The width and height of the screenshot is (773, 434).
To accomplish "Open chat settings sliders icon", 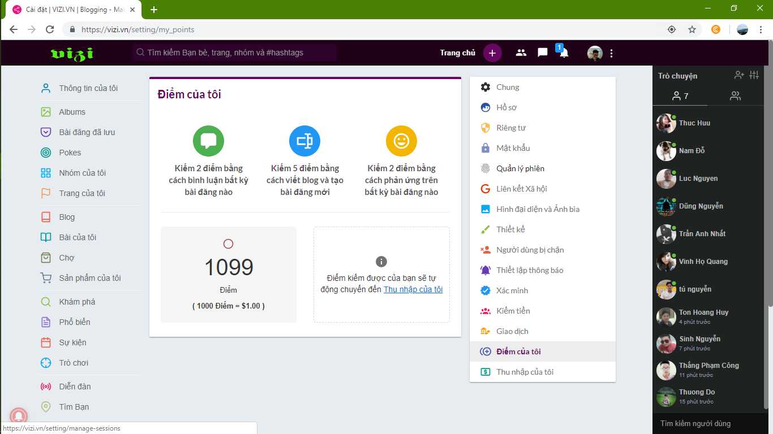I will [x=754, y=75].
